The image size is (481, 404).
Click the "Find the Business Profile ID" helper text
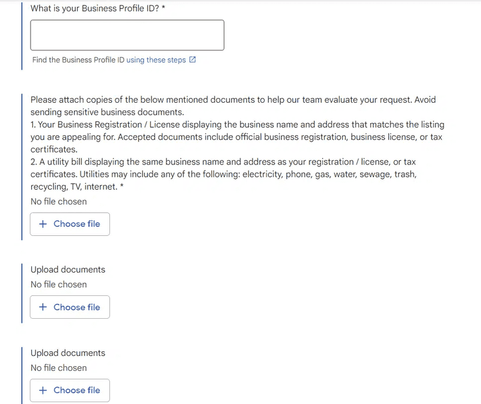(78, 60)
